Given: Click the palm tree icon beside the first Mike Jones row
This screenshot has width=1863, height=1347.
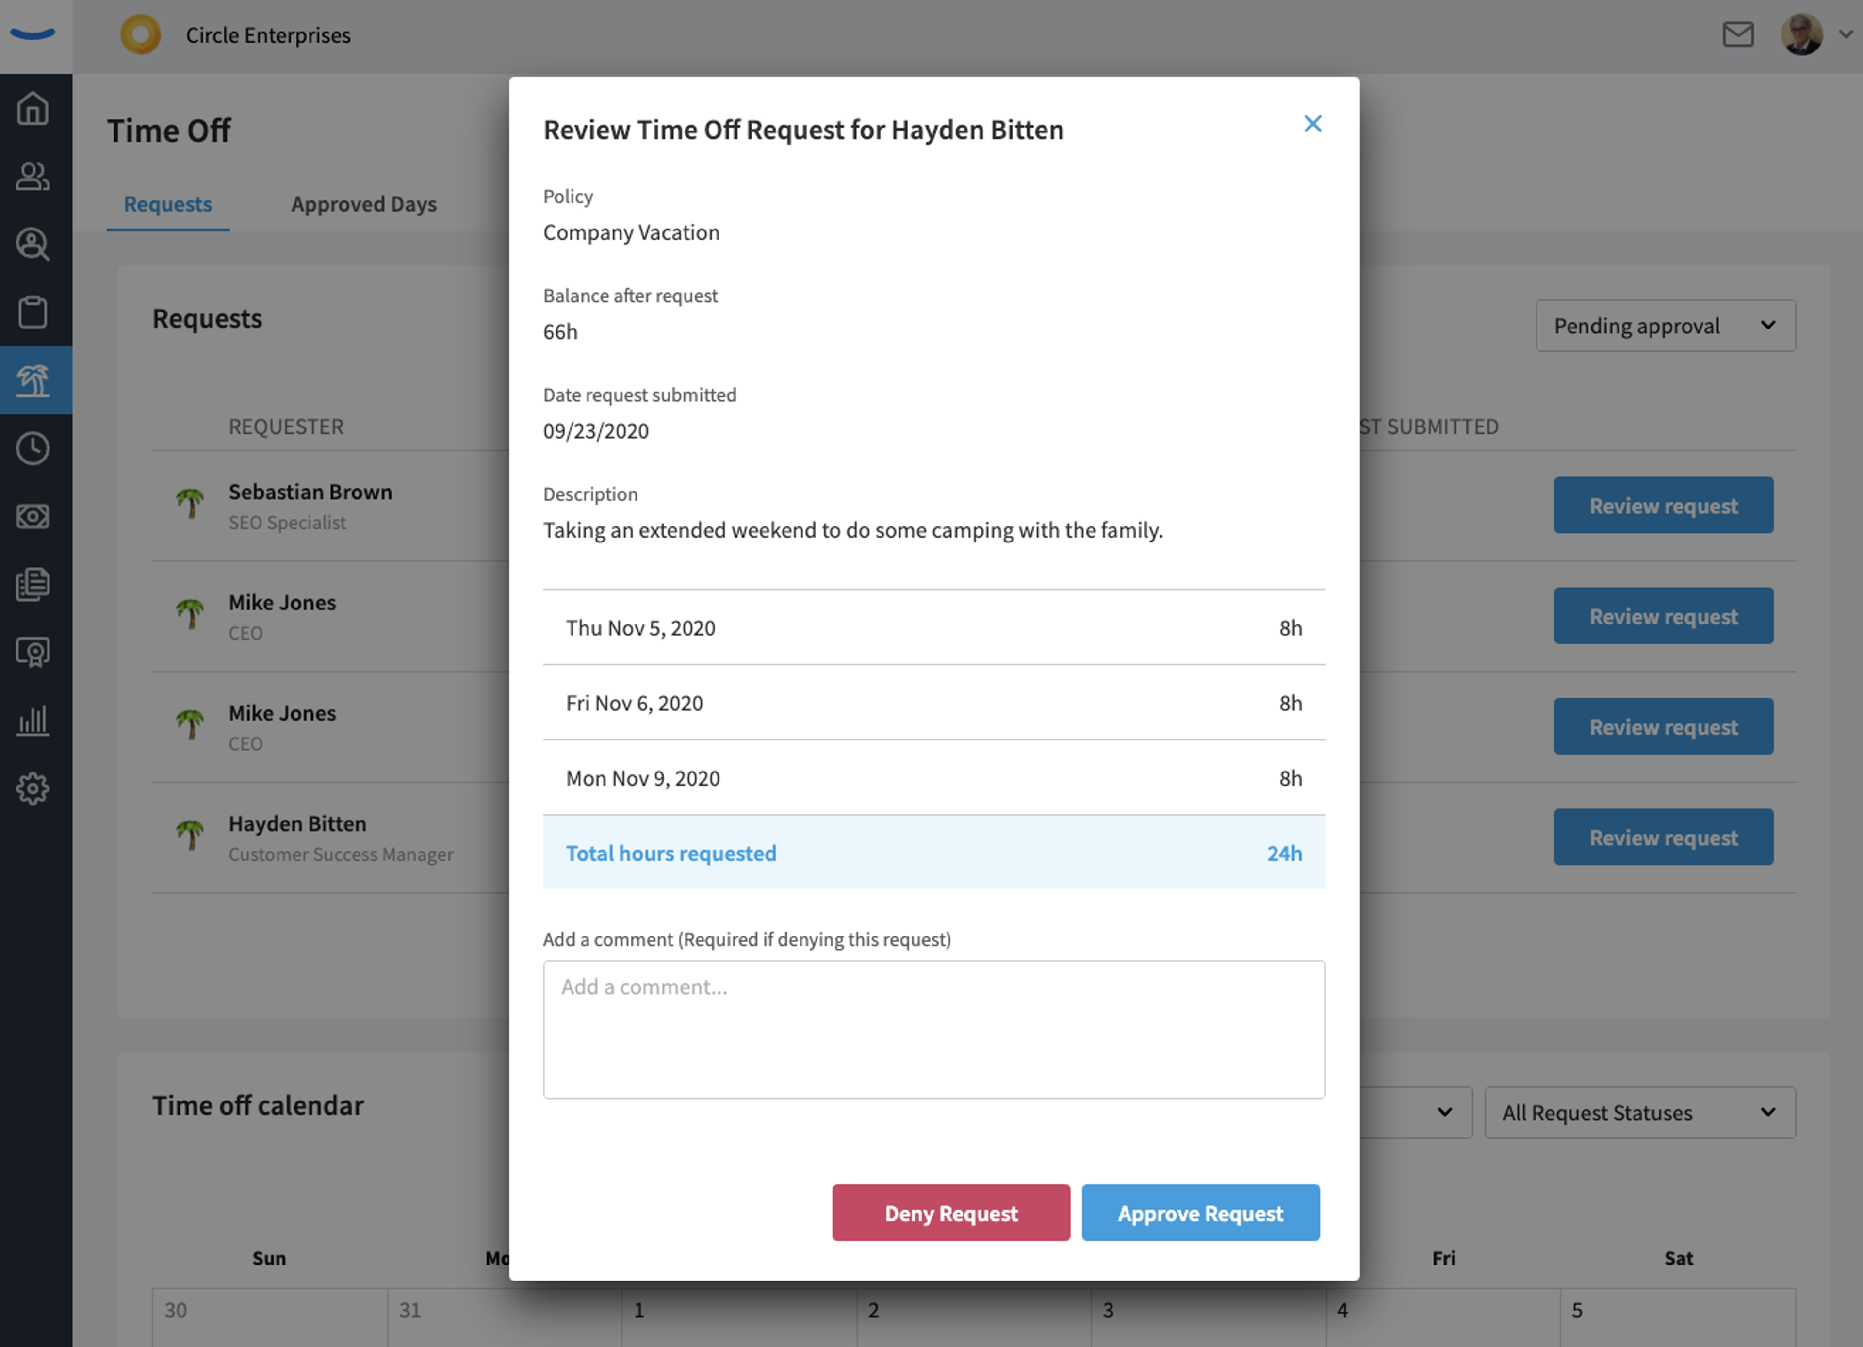Looking at the screenshot, I should coord(190,613).
